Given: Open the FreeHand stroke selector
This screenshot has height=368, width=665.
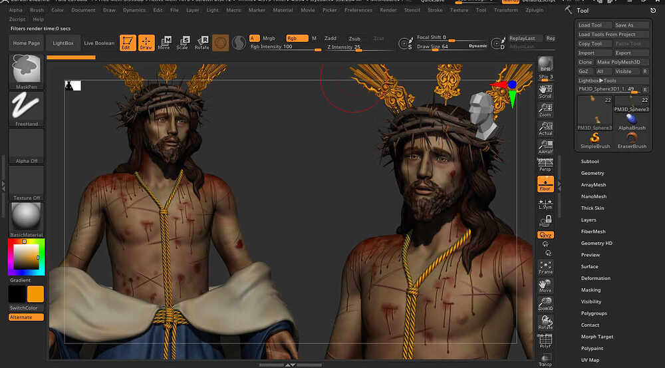Looking at the screenshot, I should point(27,108).
